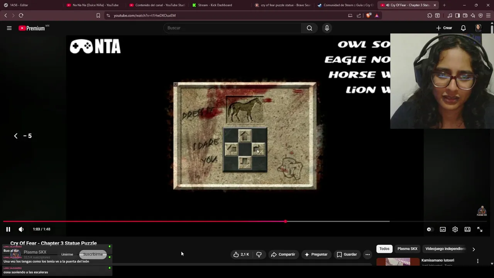The height and width of the screenshot is (278, 494).
Task: Click the Unirme join button
Action: point(67,254)
